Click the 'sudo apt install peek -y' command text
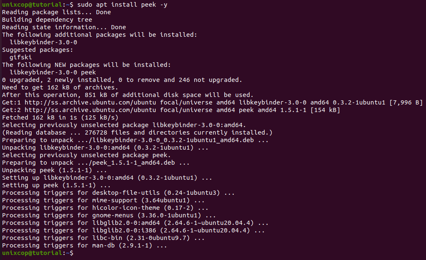 click(122, 5)
